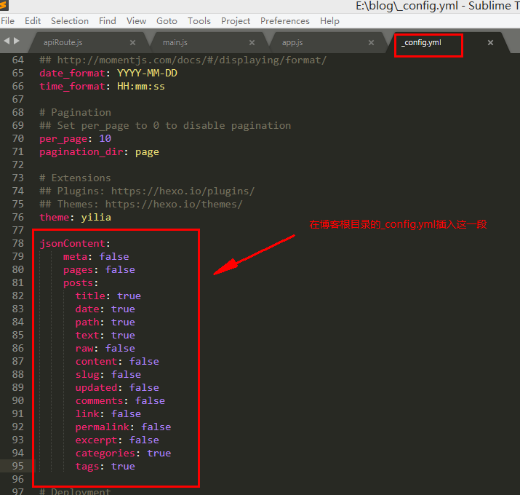Click the right tab scroll arrow
The height and width of the screenshot is (495, 520).
pyautogui.click(x=17, y=41)
